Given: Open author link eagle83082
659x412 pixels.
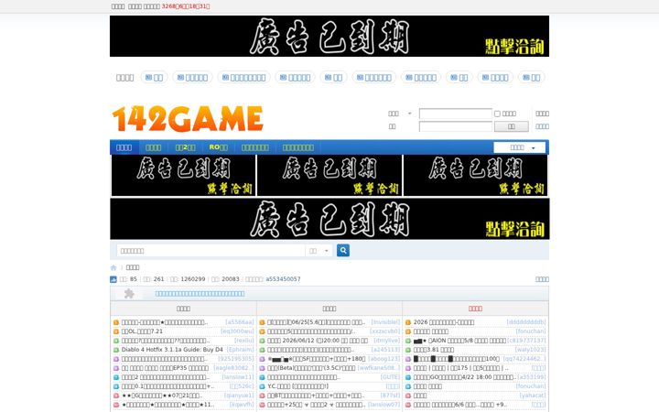Looking at the screenshot, I should pyautogui.click(x=233, y=368).
